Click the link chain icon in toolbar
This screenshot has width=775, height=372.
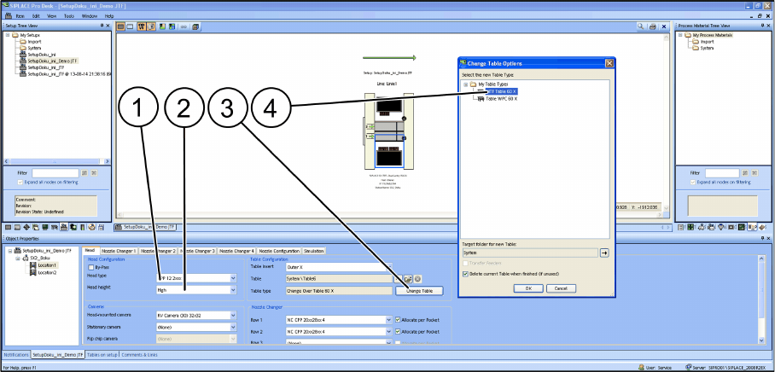click(x=184, y=26)
